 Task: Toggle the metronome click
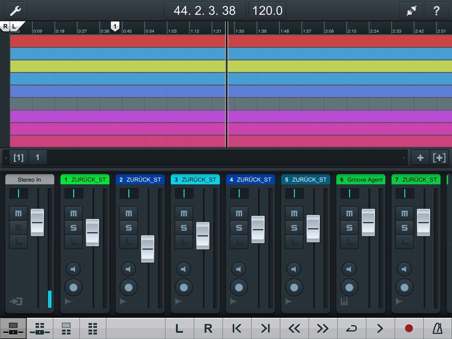438,328
